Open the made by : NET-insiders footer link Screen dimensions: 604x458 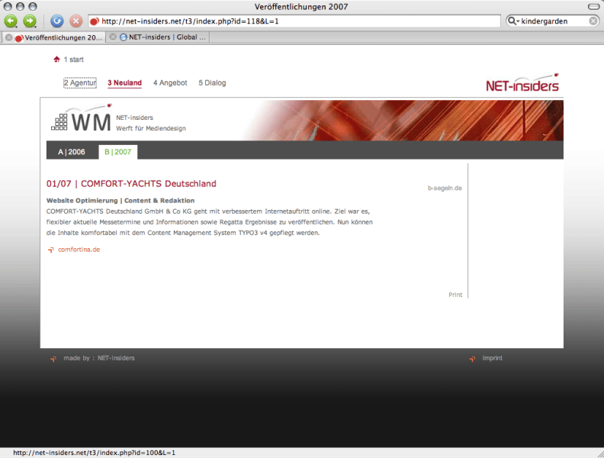pyautogui.click(x=99, y=358)
